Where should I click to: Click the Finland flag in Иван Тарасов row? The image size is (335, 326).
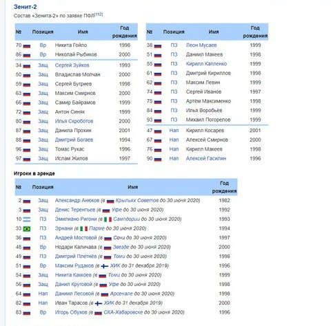(x=99, y=303)
